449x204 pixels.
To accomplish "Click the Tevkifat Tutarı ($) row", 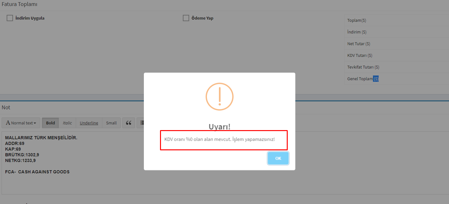I will coord(397,67).
